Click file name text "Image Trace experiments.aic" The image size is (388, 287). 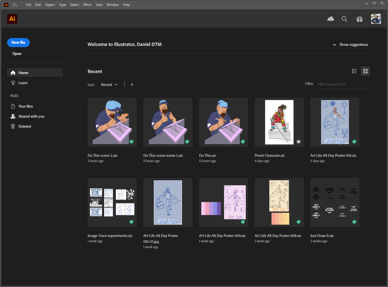pos(110,236)
